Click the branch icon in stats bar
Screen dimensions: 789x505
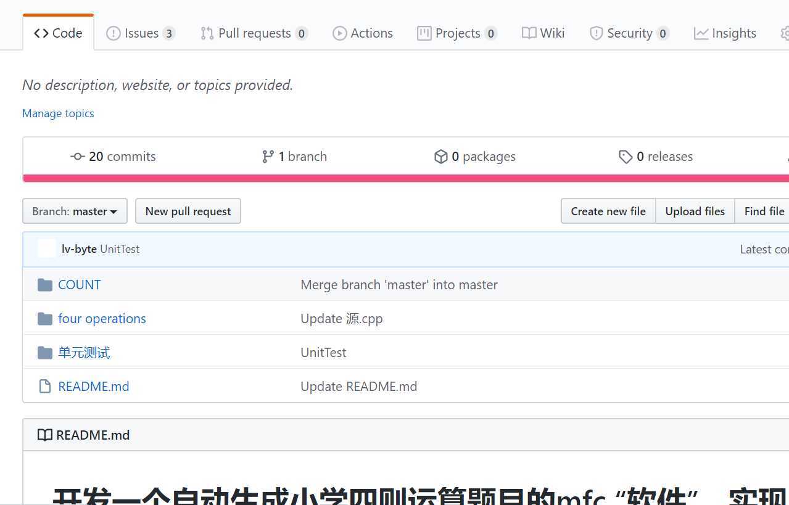[268, 157]
